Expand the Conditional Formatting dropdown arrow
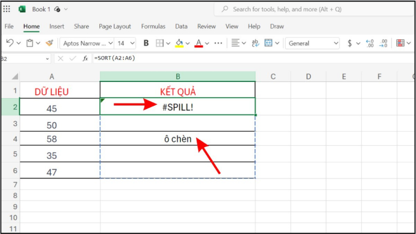416x234 pixels. 409,43
